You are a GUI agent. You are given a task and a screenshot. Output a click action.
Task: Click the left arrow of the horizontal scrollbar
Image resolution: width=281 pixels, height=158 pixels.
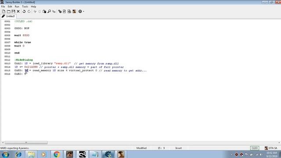pos(3,143)
